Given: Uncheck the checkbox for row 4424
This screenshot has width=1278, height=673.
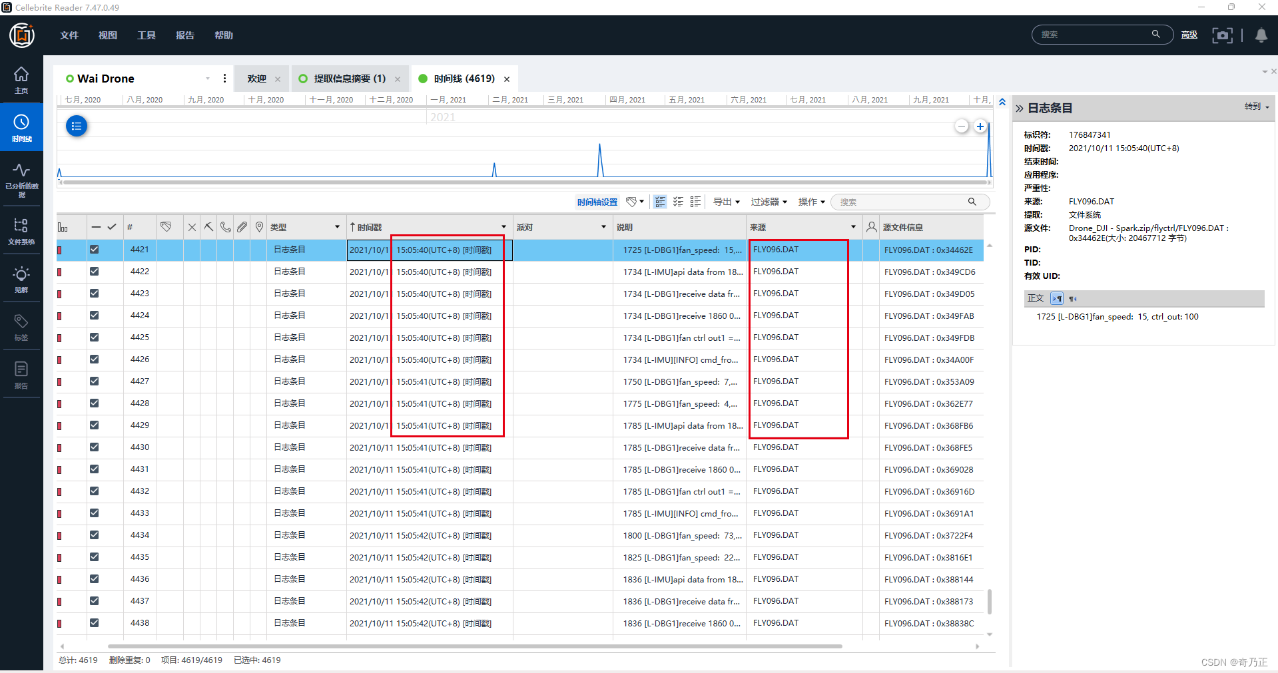Looking at the screenshot, I should (94, 316).
